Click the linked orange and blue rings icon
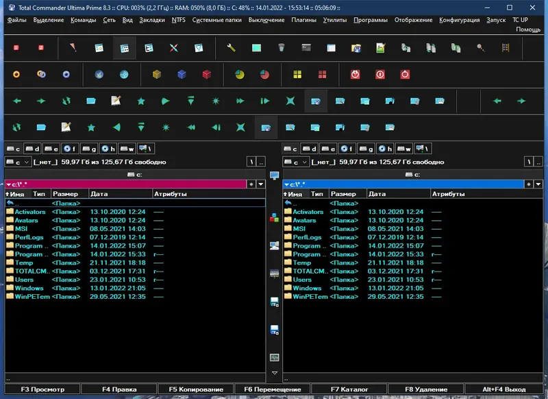The image size is (548, 399). [x=41, y=74]
